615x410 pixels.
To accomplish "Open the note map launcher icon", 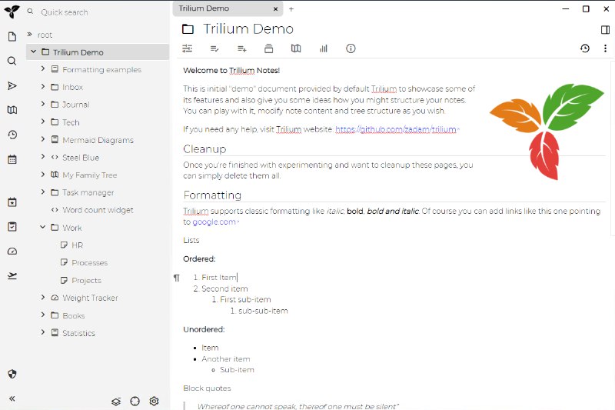I will tap(12, 110).
